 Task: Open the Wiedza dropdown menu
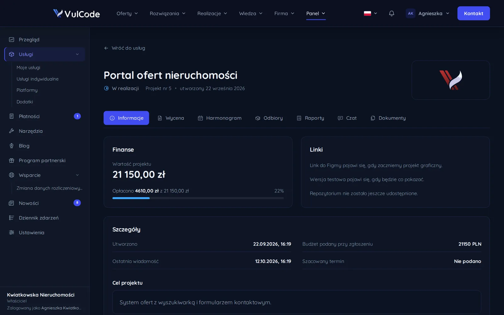pos(251,14)
